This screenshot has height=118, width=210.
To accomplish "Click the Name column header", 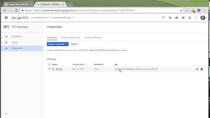I will [54, 65].
